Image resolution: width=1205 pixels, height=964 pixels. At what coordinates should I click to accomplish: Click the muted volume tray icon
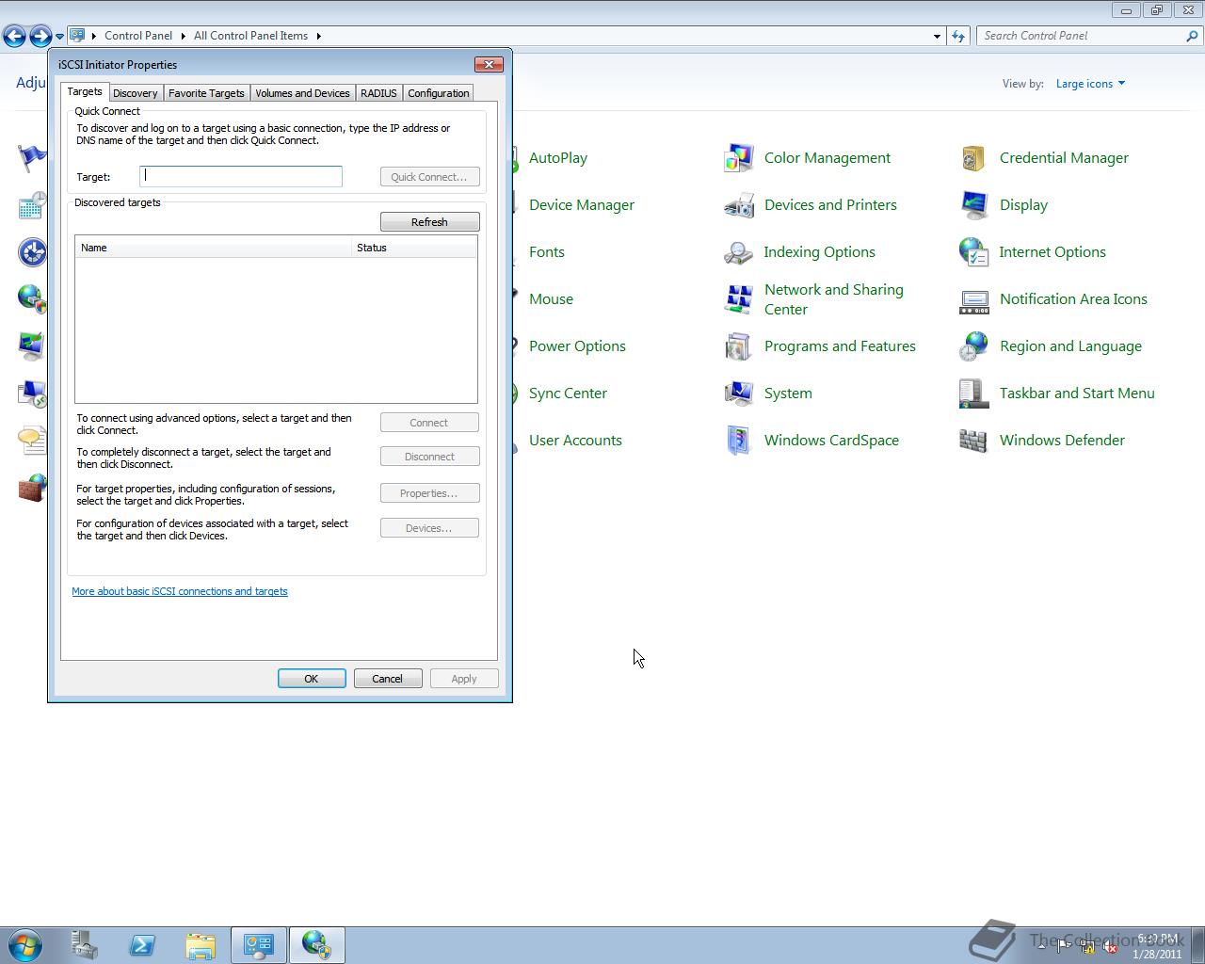pos(1110,947)
